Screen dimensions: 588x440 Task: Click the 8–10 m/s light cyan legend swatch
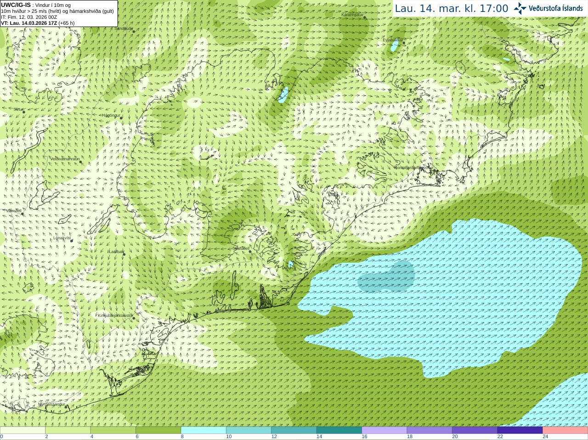(204, 430)
